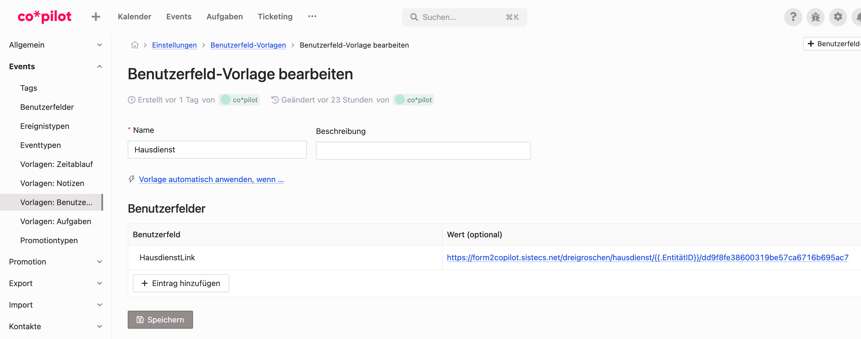861x339 pixels.
Task: Open Events in top navigation
Action: (x=179, y=17)
